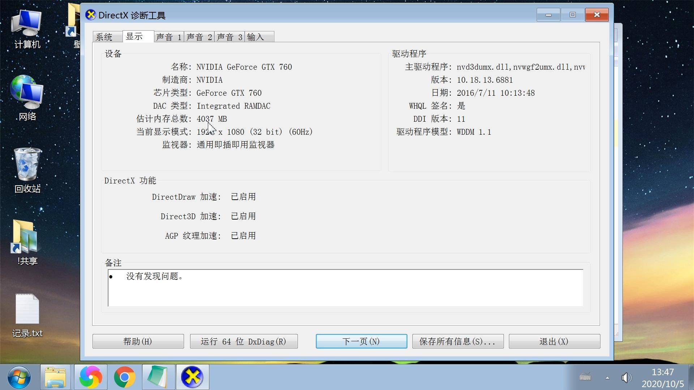Viewport: 694px width, 390px height.
Task: Click the memory value 4037 MB
Action: (x=212, y=119)
